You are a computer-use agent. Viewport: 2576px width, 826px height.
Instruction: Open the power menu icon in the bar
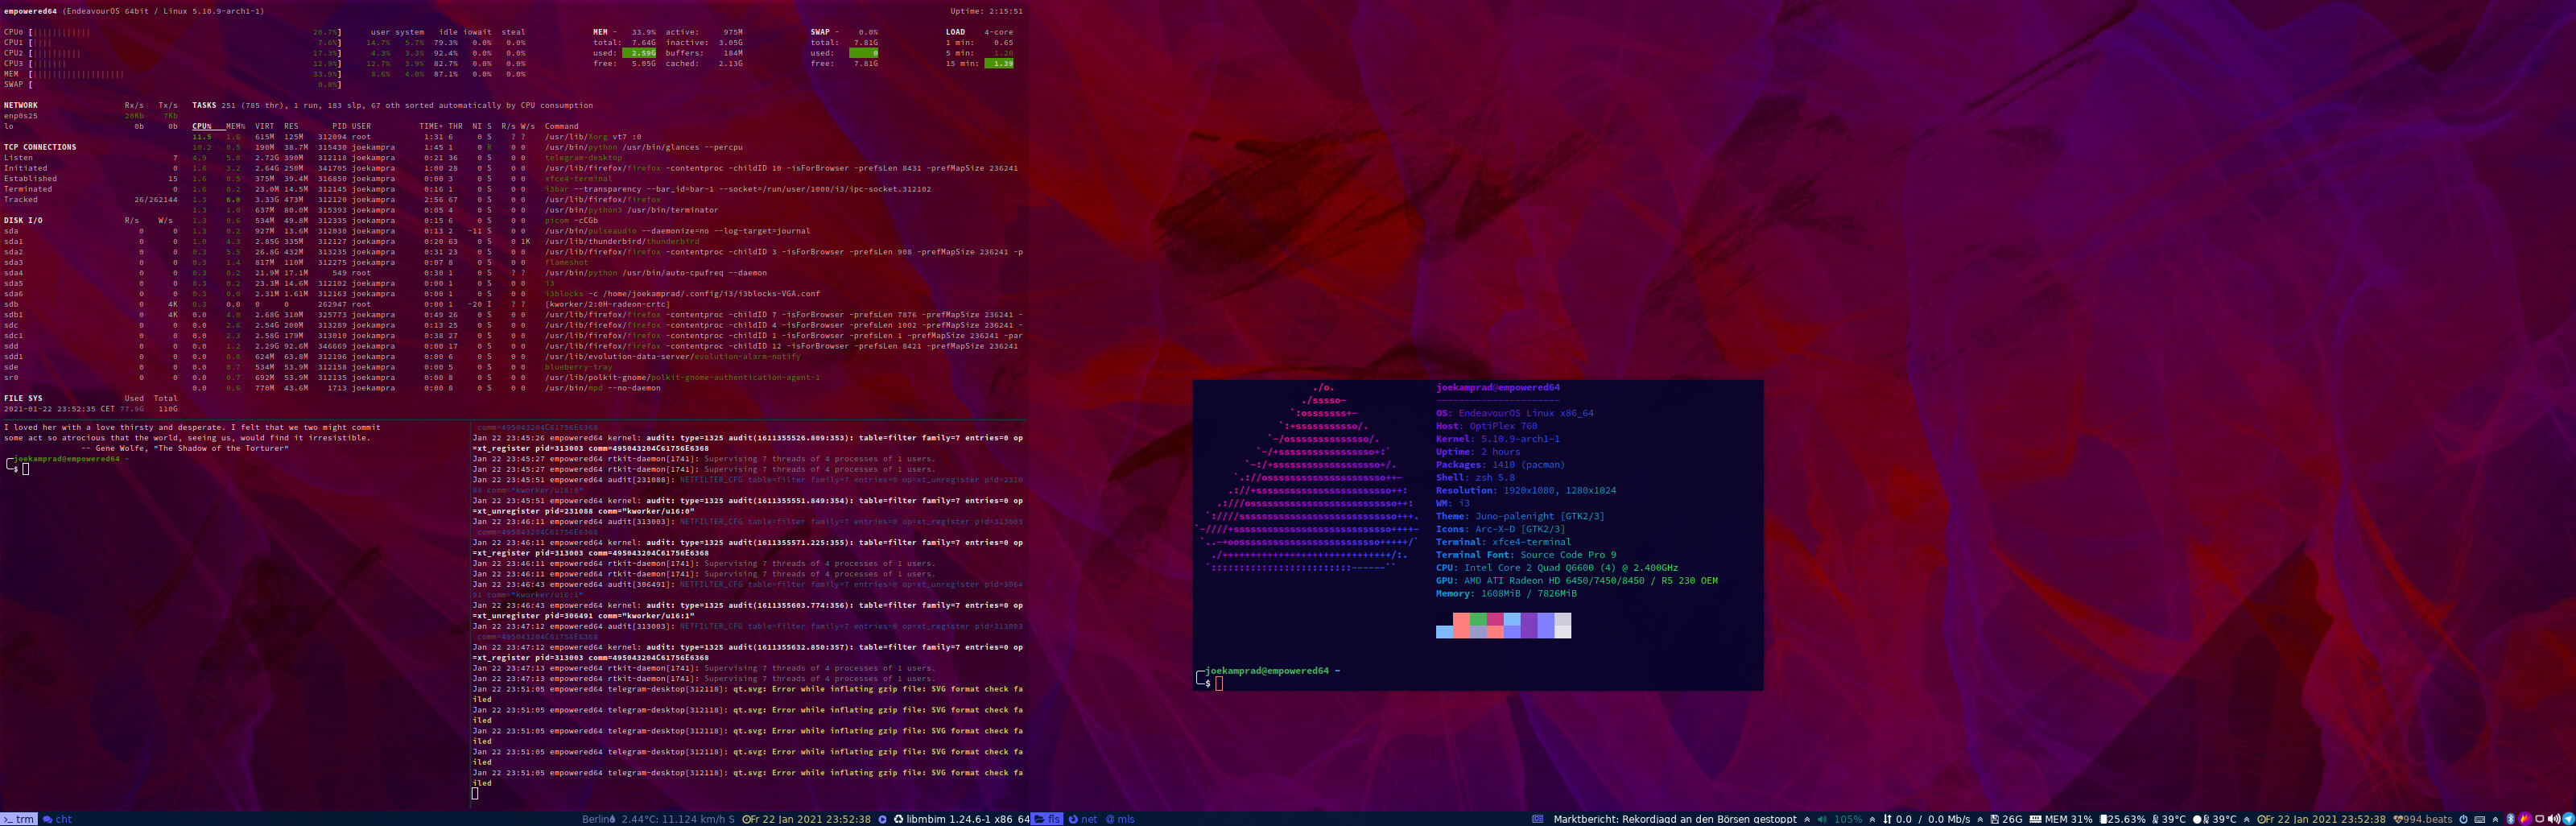coord(2464,819)
